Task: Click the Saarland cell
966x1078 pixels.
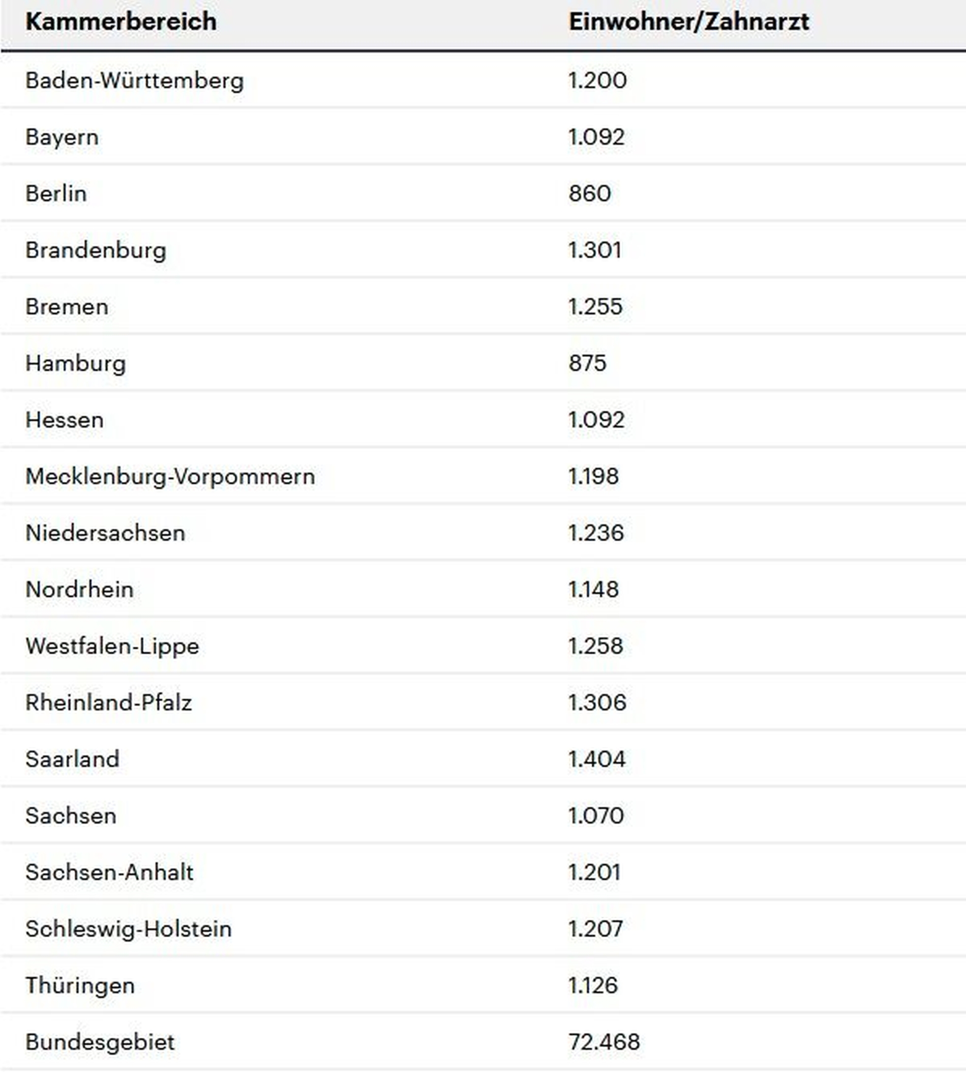Action: pyautogui.click(x=72, y=760)
